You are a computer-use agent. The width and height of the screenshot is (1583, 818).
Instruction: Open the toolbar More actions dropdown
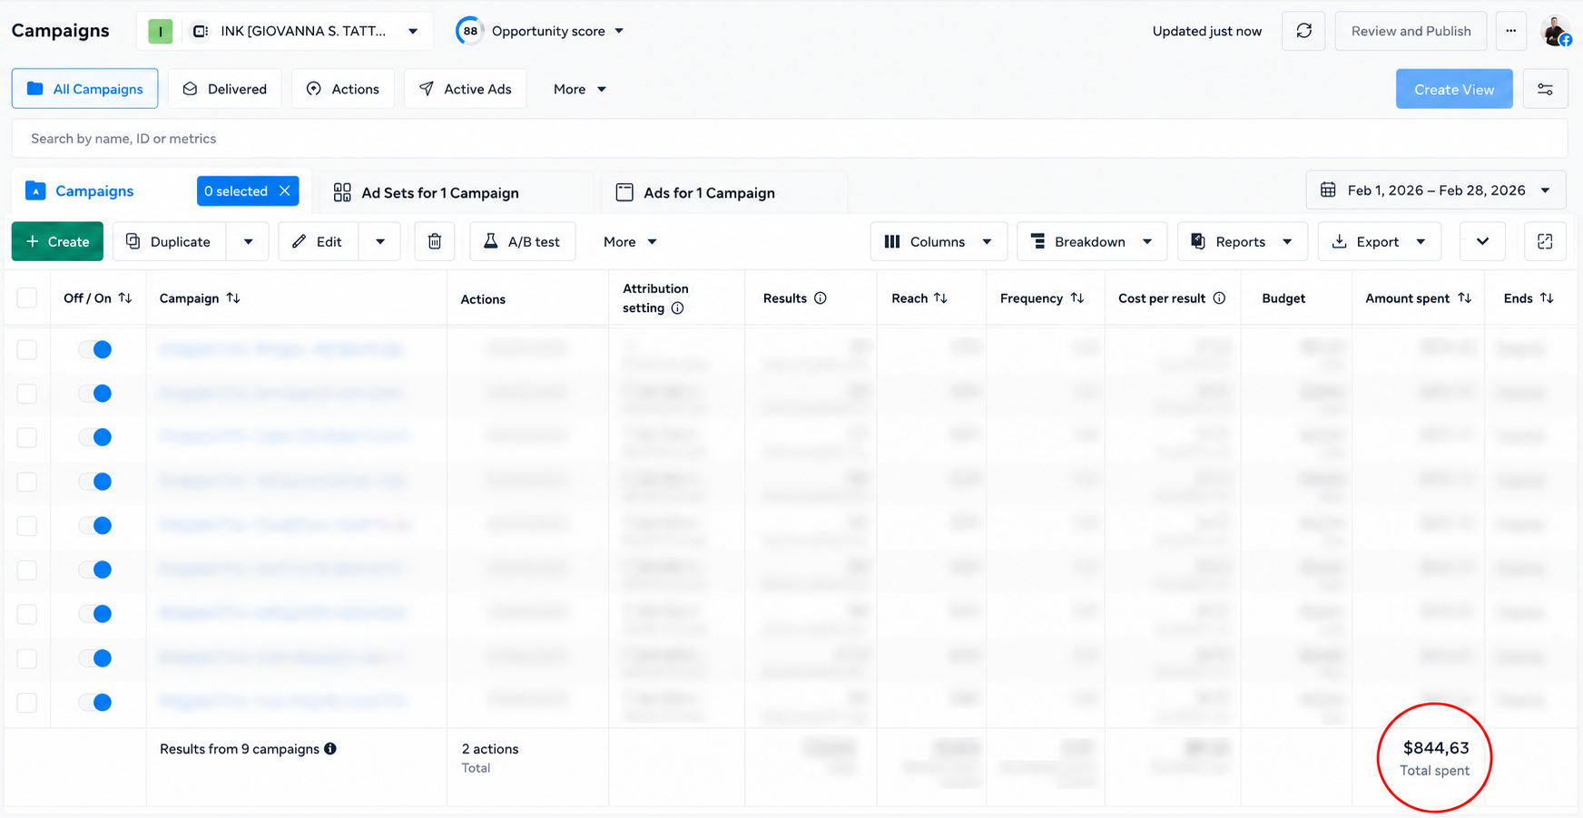click(630, 241)
